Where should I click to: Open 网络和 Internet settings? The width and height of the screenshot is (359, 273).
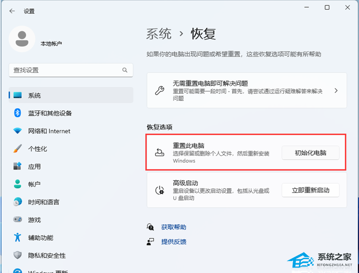coord(71,131)
